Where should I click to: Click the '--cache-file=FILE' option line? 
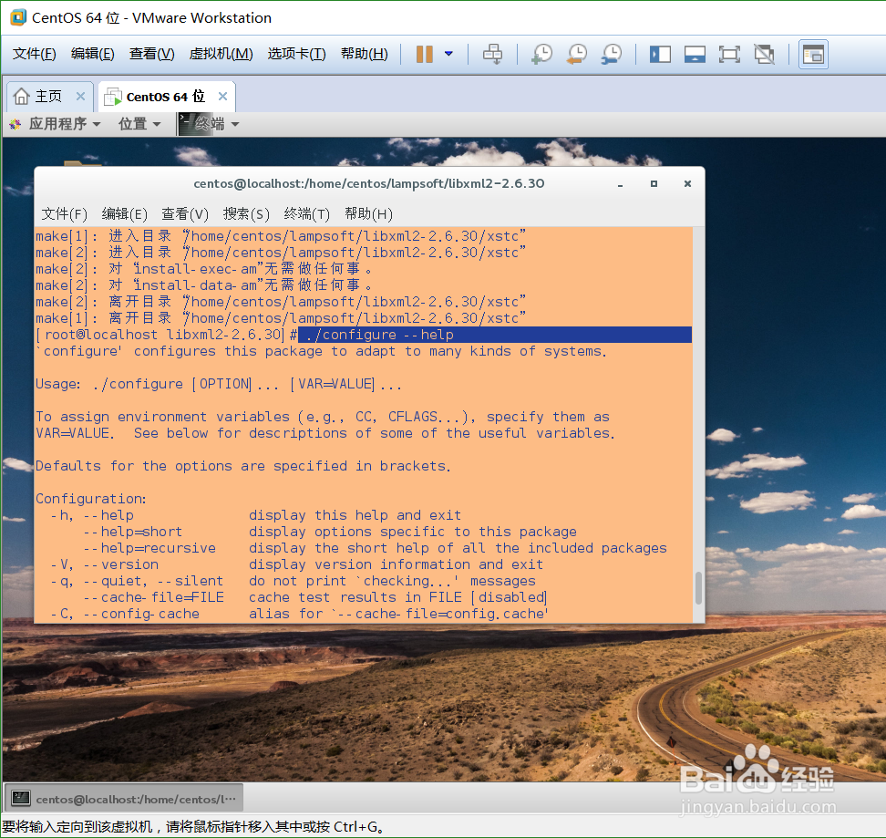coord(315,597)
